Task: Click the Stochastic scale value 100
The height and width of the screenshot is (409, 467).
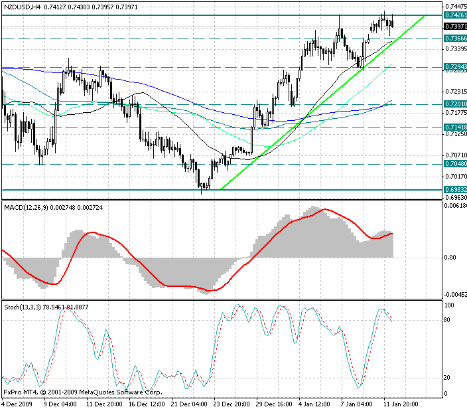Action: pyautogui.click(x=449, y=305)
